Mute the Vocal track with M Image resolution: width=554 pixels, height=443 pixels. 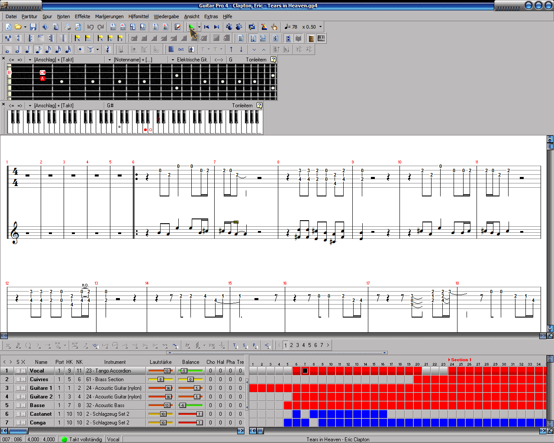click(23, 371)
